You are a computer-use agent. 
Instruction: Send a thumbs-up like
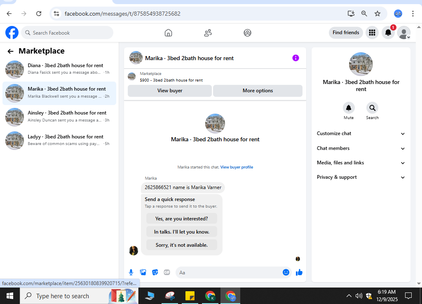(x=299, y=272)
